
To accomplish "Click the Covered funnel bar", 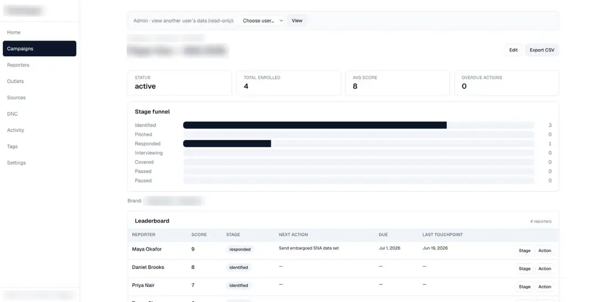I will click(359, 162).
